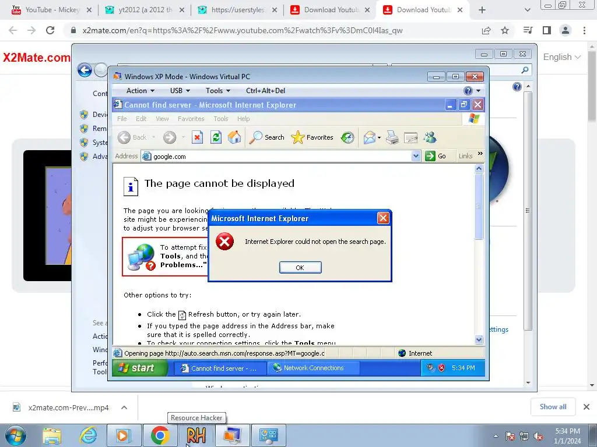Open Windows Media Player from the taskbar

pos(124,435)
